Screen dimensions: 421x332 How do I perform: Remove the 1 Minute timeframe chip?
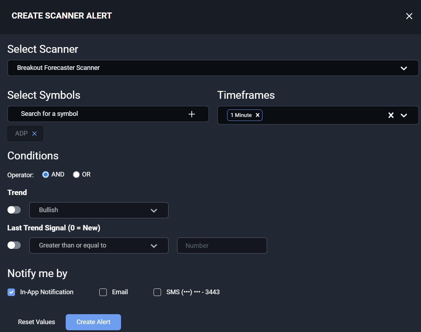[x=257, y=115]
